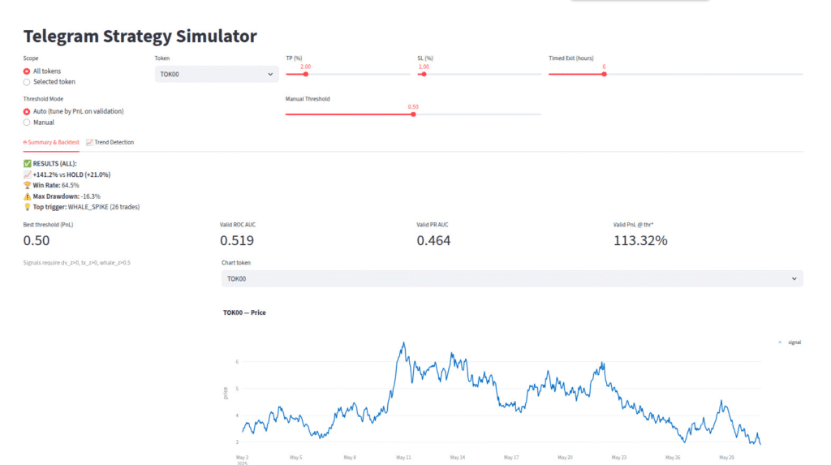The image size is (831, 465).
Task: Click the Timed Exit hours slider handle
Action: pos(604,74)
